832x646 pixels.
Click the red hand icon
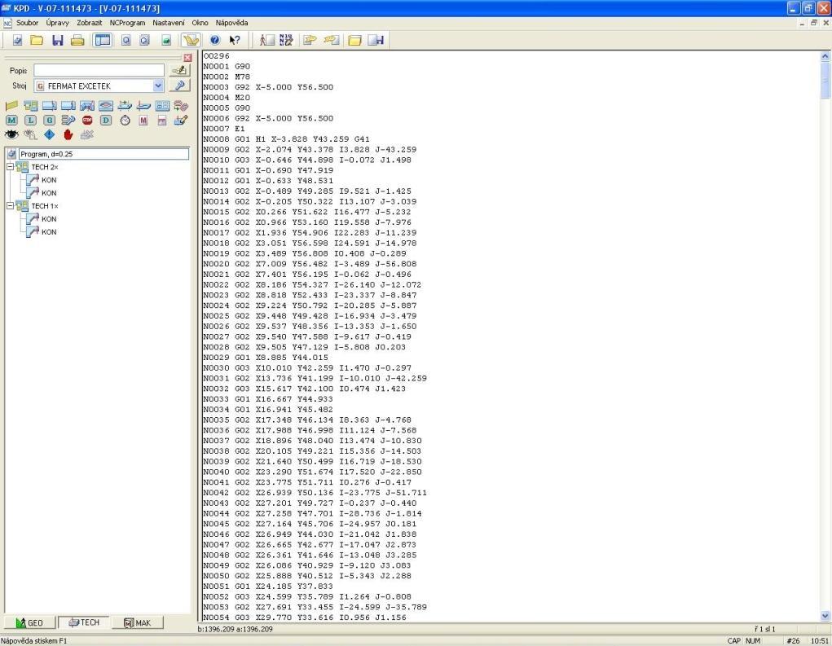68,134
